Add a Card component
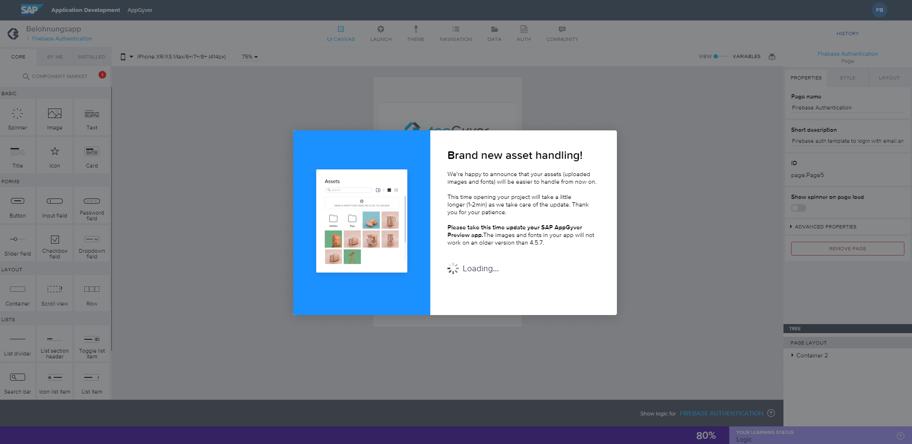Screen dimensions: 912x444 click(x=92, y=156)
